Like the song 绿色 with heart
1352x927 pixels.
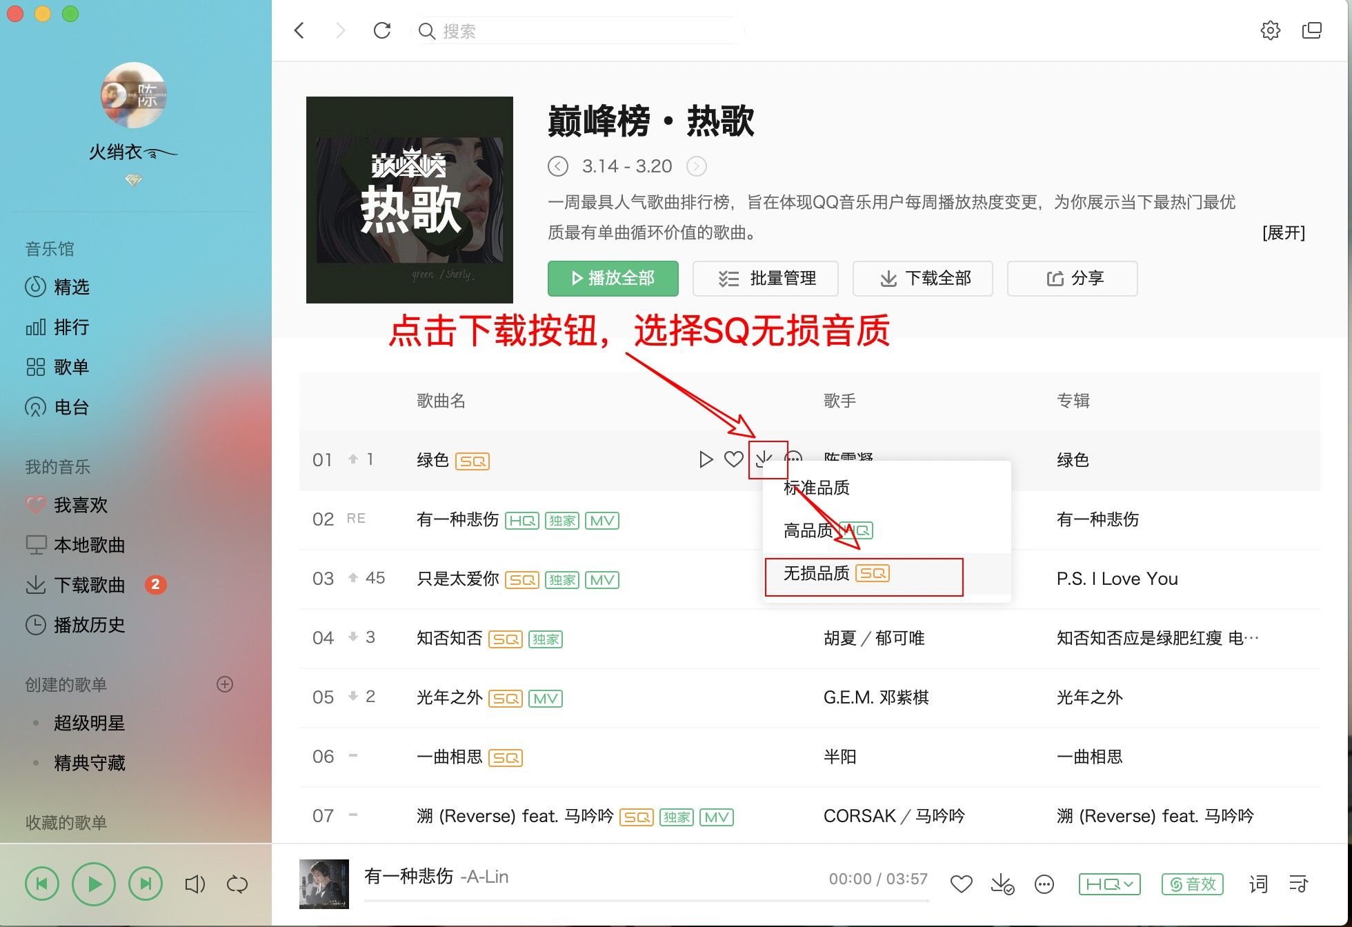734,459
